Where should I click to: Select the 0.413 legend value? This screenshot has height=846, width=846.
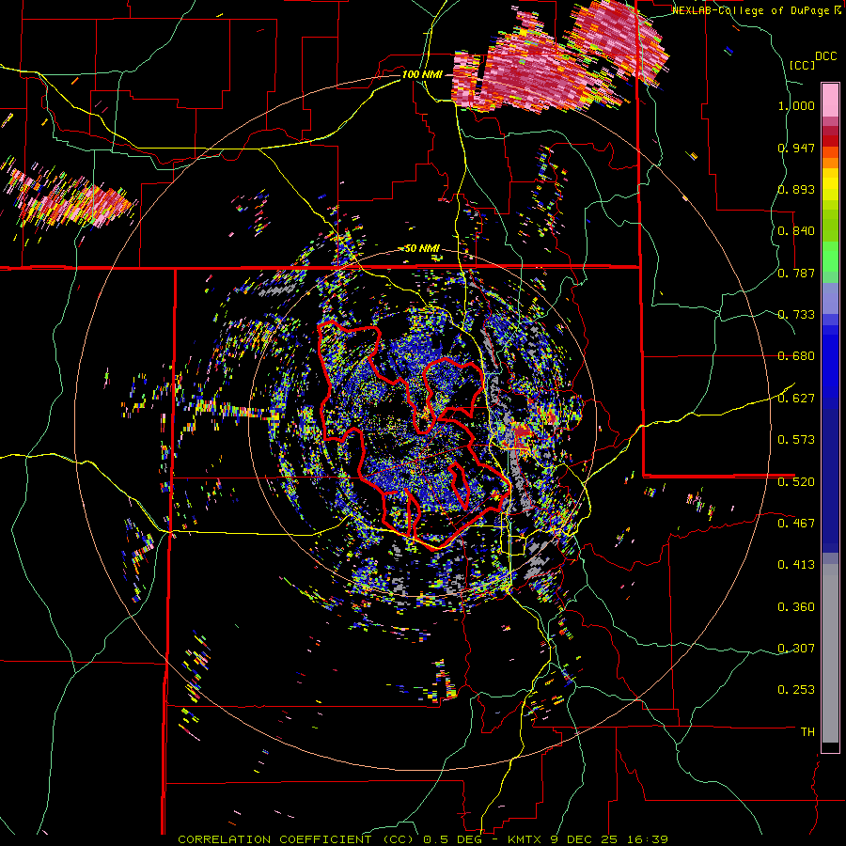tap(796, 565)
